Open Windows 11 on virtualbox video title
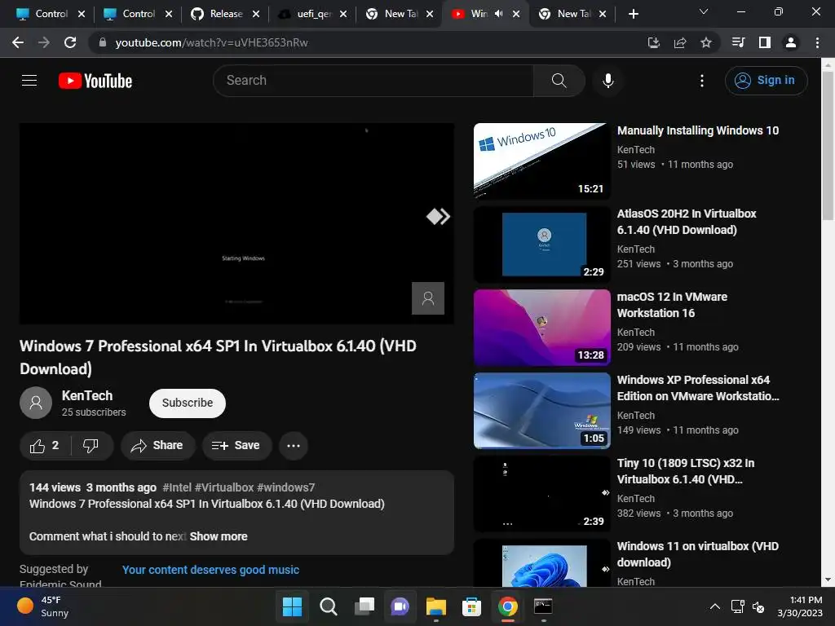The width and height of the screenshot is (835, 626). click(698, 554)
